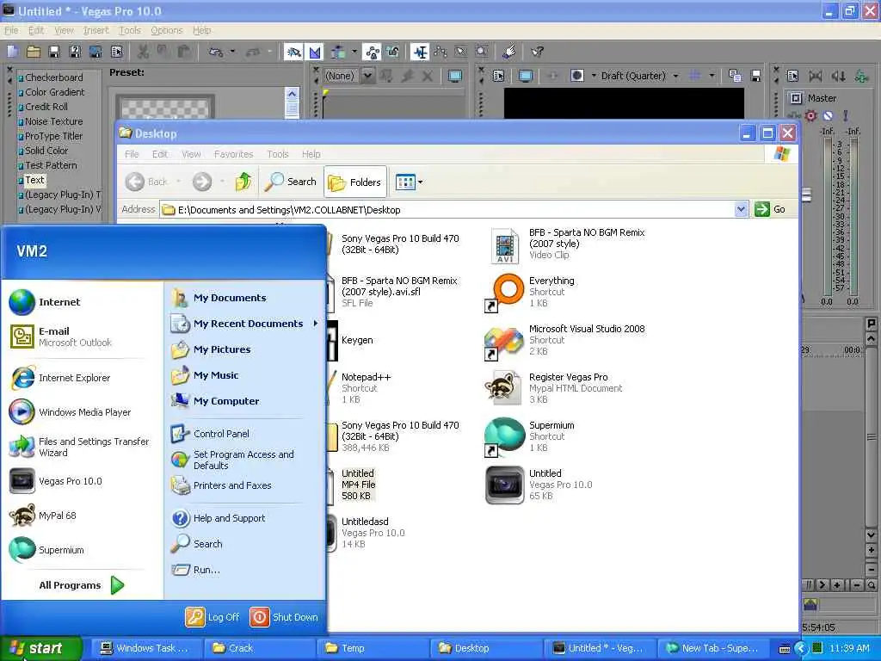The height and width of the screenshot is (661, 881).
Task: Open Options menu in Vegas Pro
Action: 166,30
